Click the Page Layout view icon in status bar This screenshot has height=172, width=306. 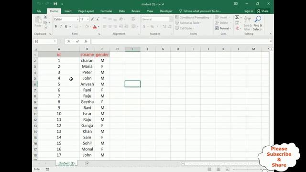tap(219, 169)
